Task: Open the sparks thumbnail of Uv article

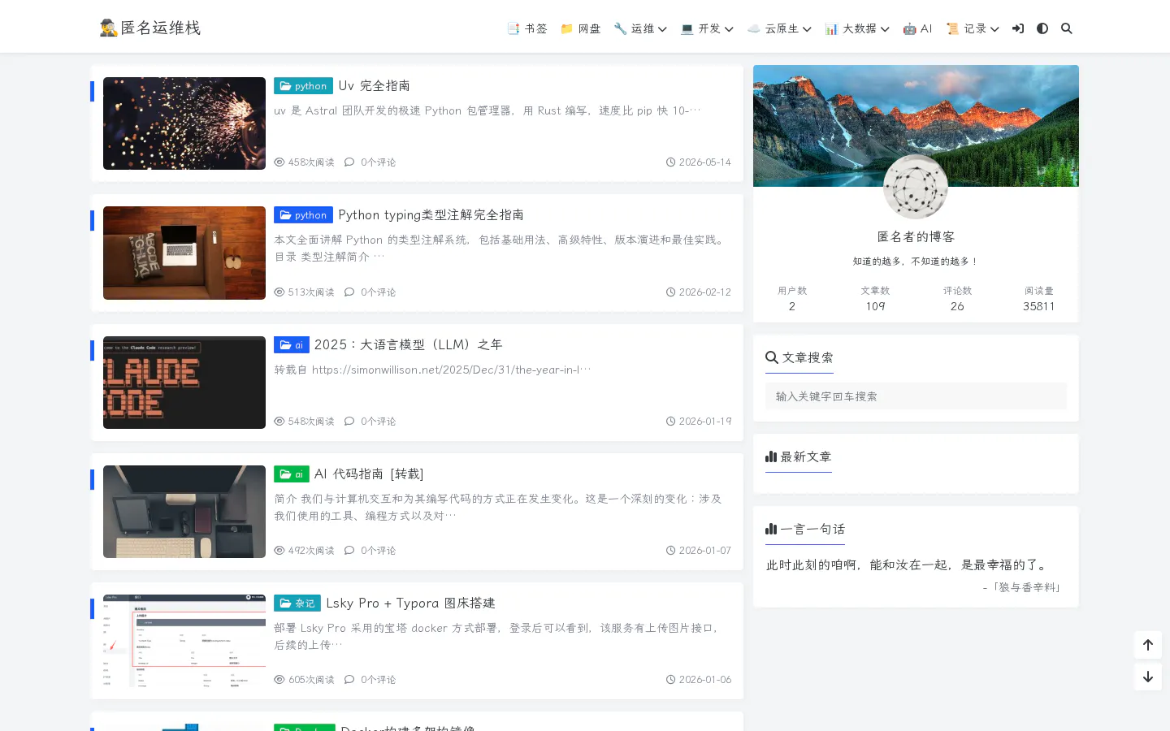Action: (x=184, y=123)
